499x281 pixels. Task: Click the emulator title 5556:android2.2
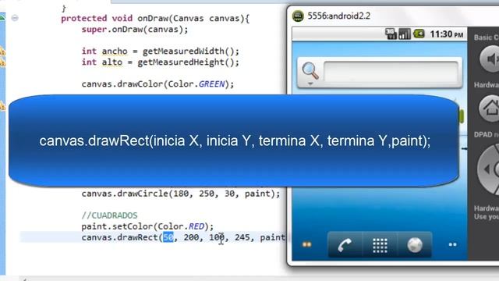[338, 16]
